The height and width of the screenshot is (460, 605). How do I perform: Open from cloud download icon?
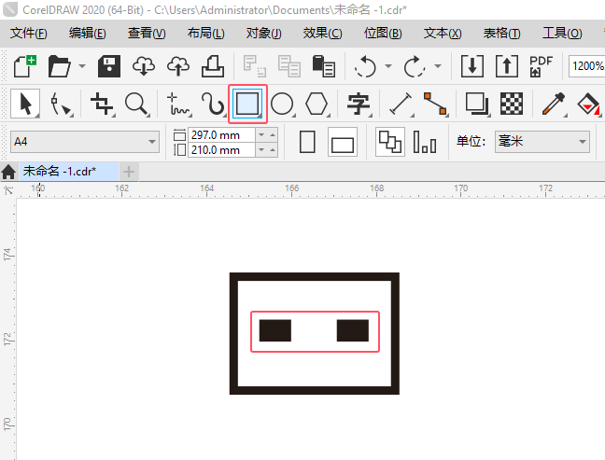pos(144,66)
